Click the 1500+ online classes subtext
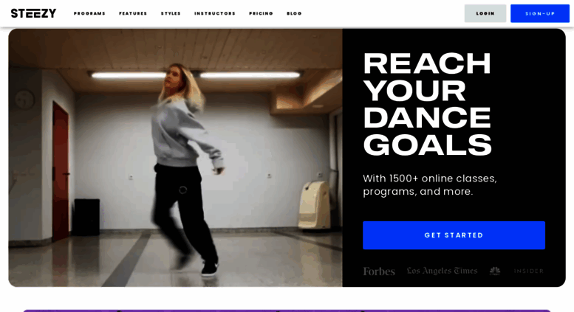Image resolution: width=574 pixels, height=312 pixels. (430, 185)
